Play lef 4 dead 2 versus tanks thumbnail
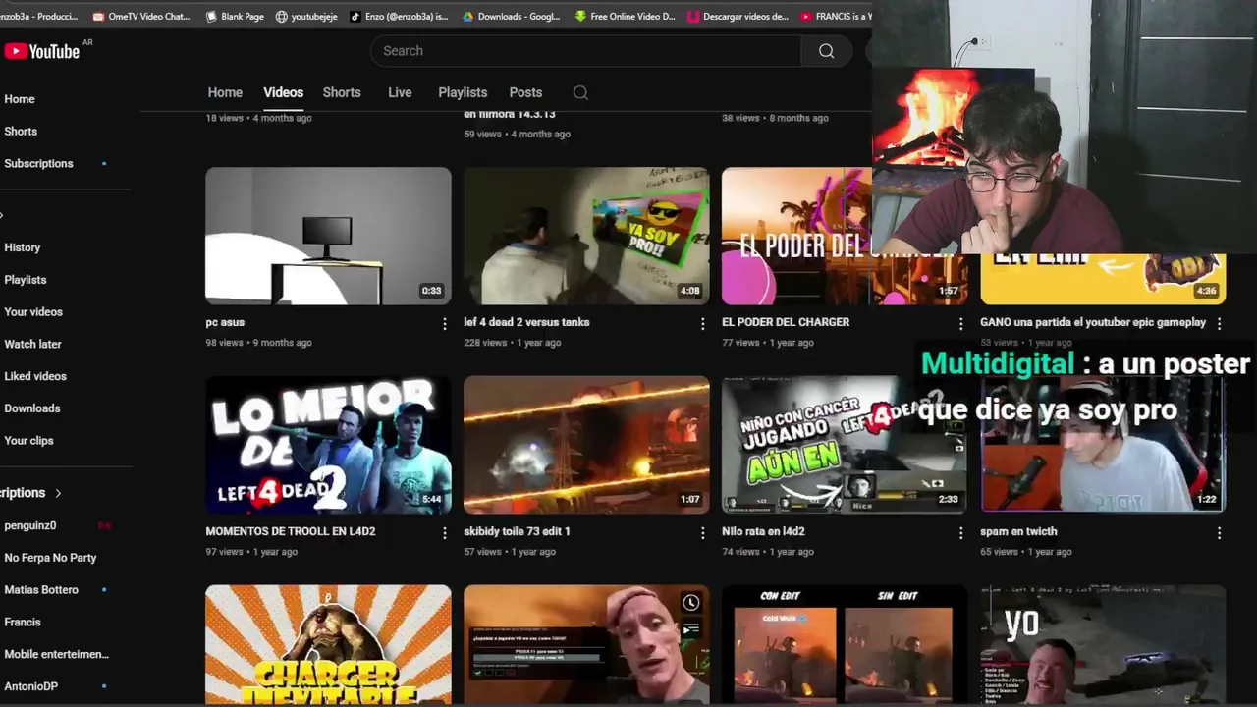 click(586, 236)
